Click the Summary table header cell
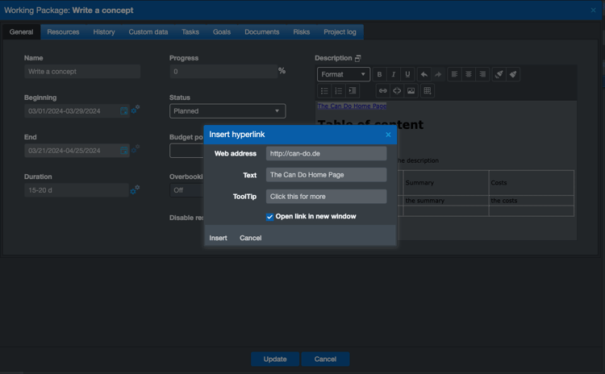Viewport: 605px width, 374px height. pyautogui.click(x=445, y=183)
